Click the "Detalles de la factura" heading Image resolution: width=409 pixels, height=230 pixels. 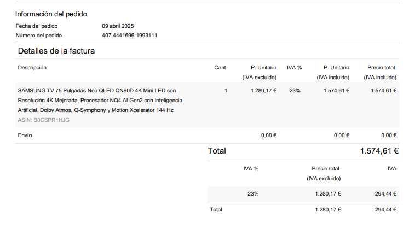(56, 51)
